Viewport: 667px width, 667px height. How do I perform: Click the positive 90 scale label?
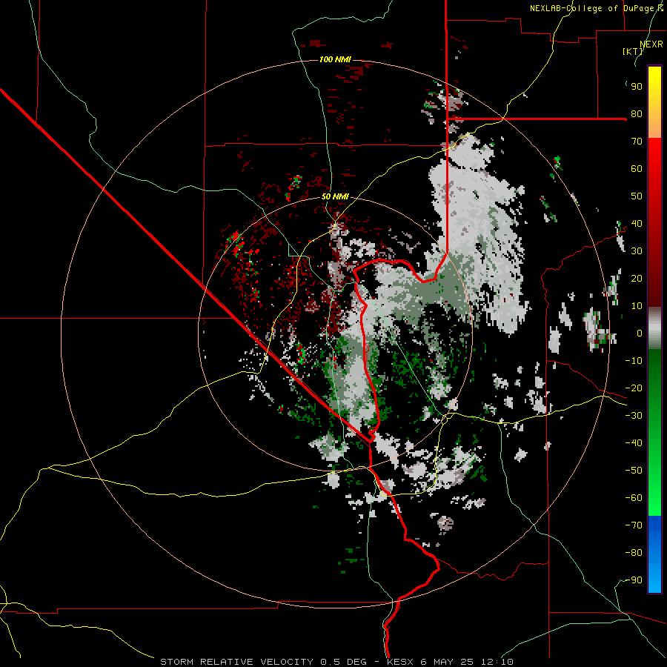637,87
